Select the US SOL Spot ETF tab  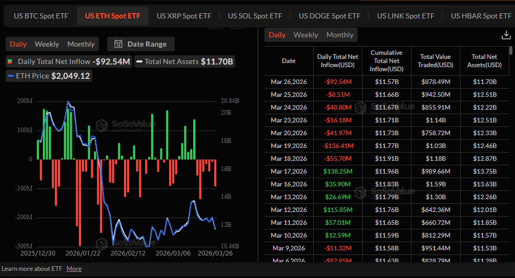(x=255, y=16)
